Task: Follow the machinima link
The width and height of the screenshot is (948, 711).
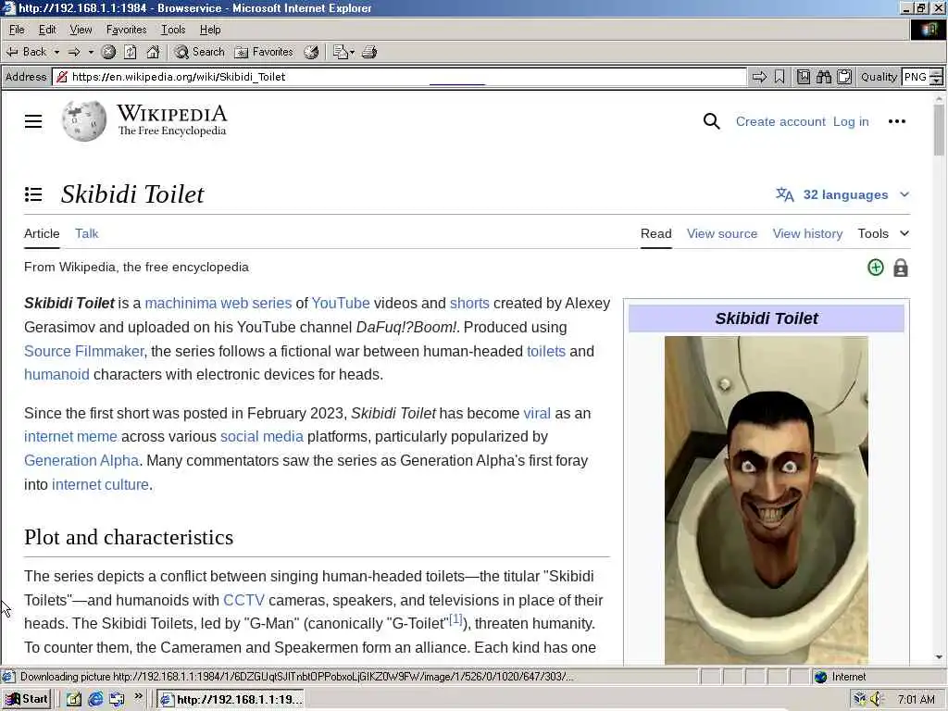Action: (x=181, y=304)
